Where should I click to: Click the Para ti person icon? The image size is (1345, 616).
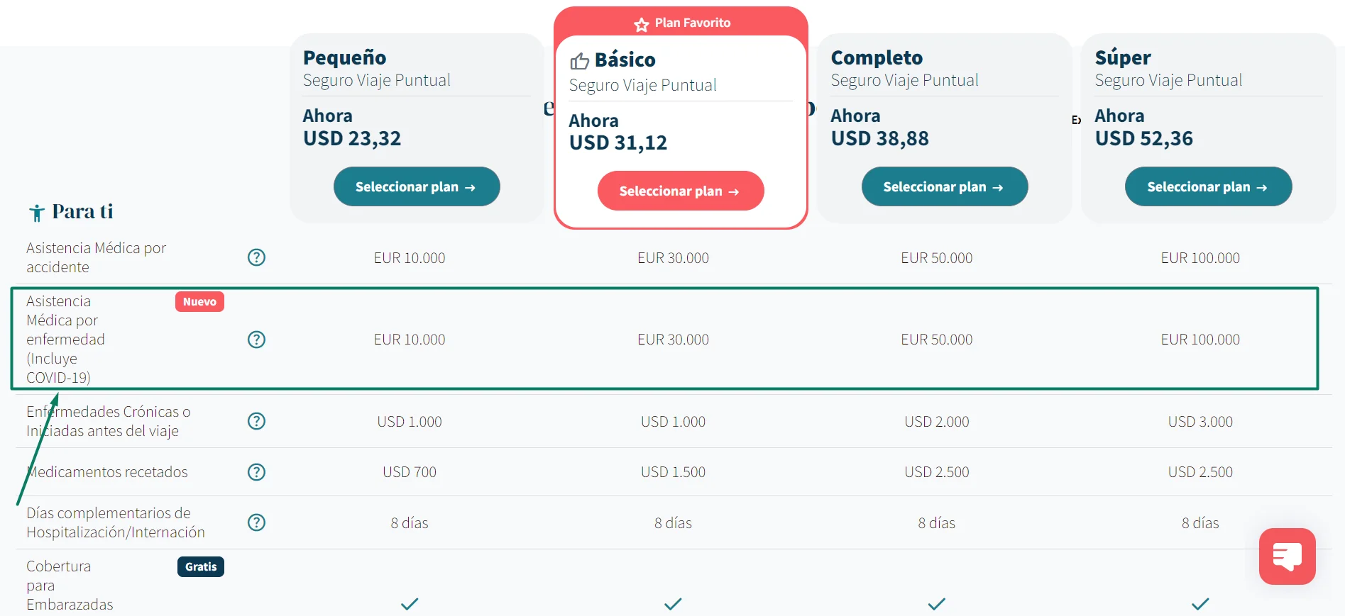coord(37,213)
